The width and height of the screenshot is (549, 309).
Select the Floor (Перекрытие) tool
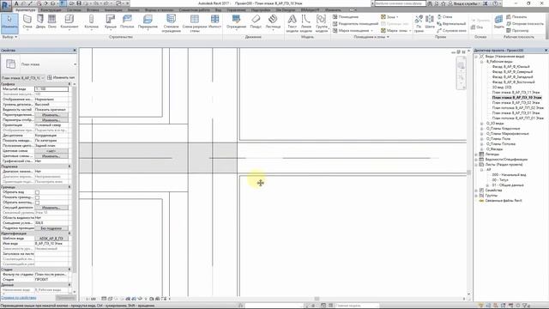tap(148, 22)
